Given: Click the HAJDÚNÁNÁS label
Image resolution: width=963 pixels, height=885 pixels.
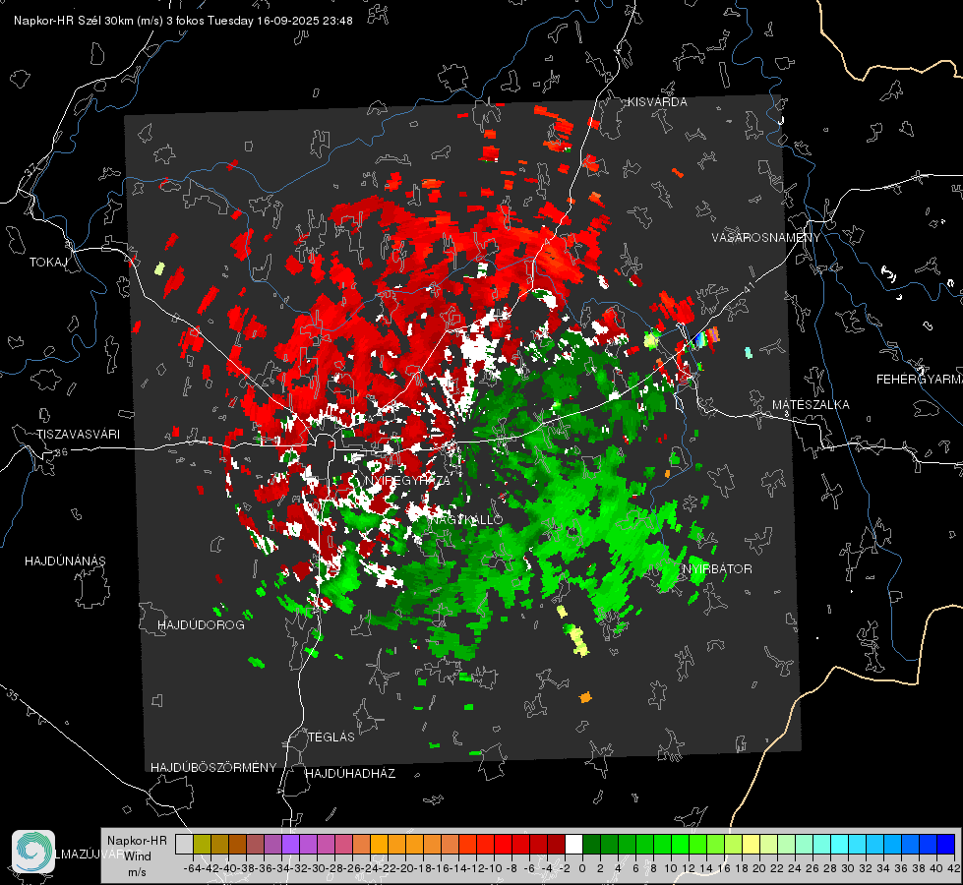Looking at the screenshot, I should [65, 560].
